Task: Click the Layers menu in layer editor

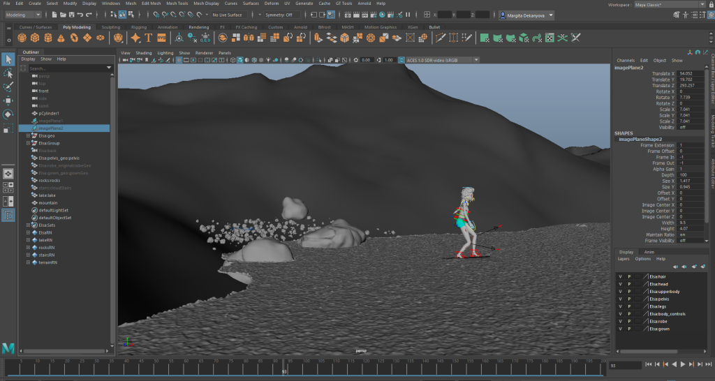Action: pos(624,259)
